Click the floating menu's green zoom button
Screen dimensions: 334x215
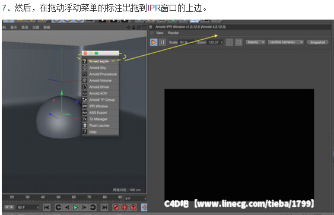coord(96,53)
